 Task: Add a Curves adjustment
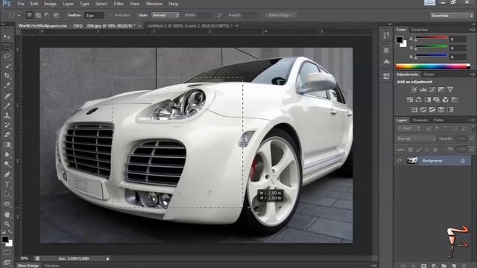point(432,89)
